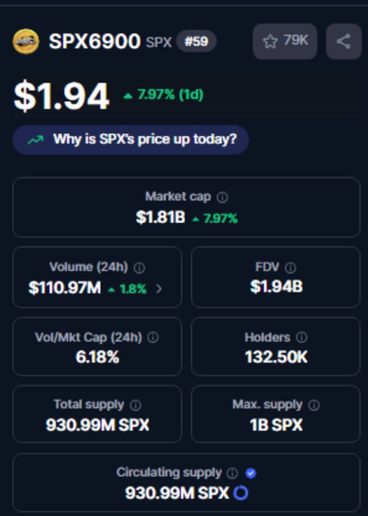Click the Holders info icon
This screenshot has width=368, height=516.
[302, 338]
